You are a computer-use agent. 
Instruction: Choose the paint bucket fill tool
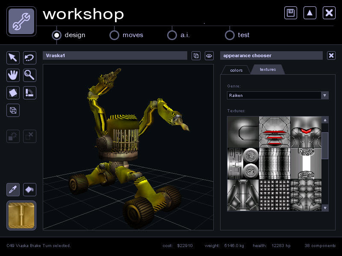point(29,189)
